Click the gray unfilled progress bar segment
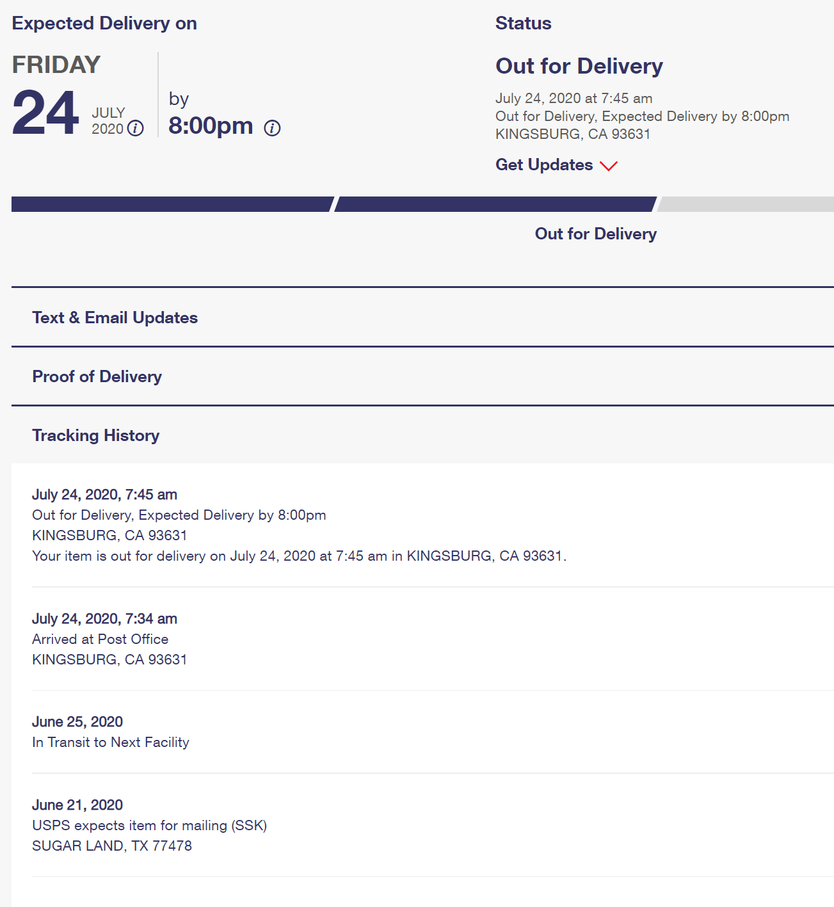Image resolution: width=834 pixels, height=907 pixels. point(746,204)
